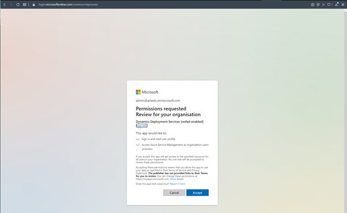
Task: Click the Permissions requested heading
Action: click(x=161, y=109)
